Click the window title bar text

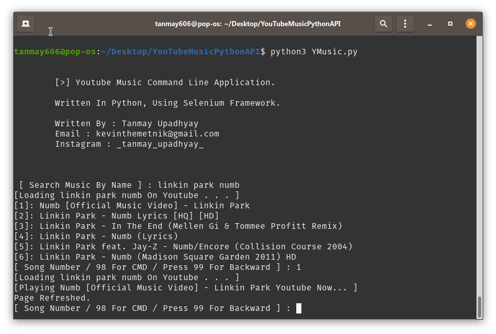point(247,24)
